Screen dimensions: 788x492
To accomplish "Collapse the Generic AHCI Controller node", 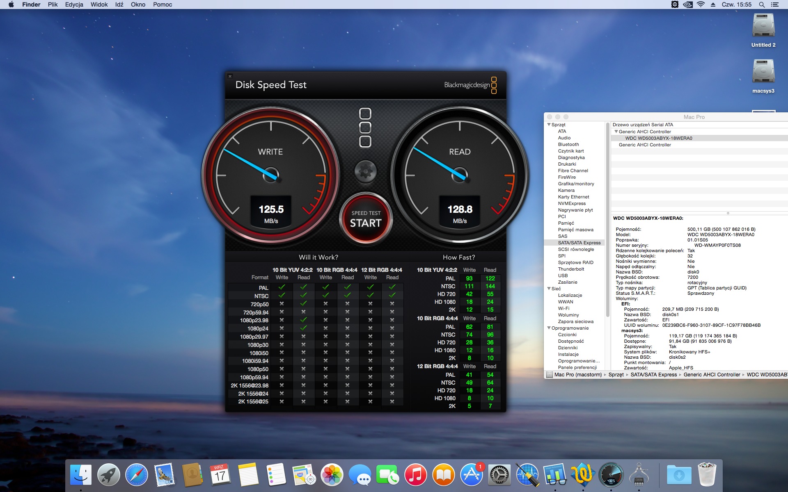I will [616, 132].
